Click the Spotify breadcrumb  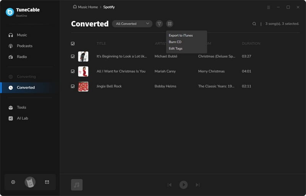tap(109, 7)
